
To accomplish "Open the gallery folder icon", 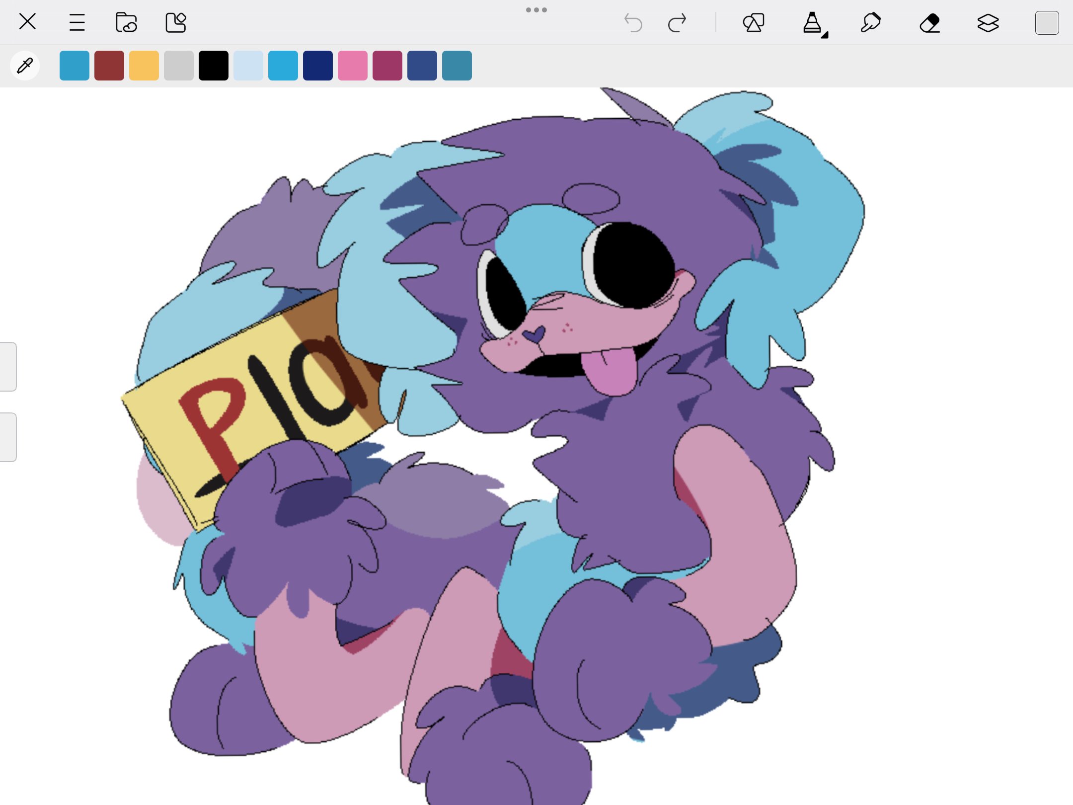I will pos(126,22).
